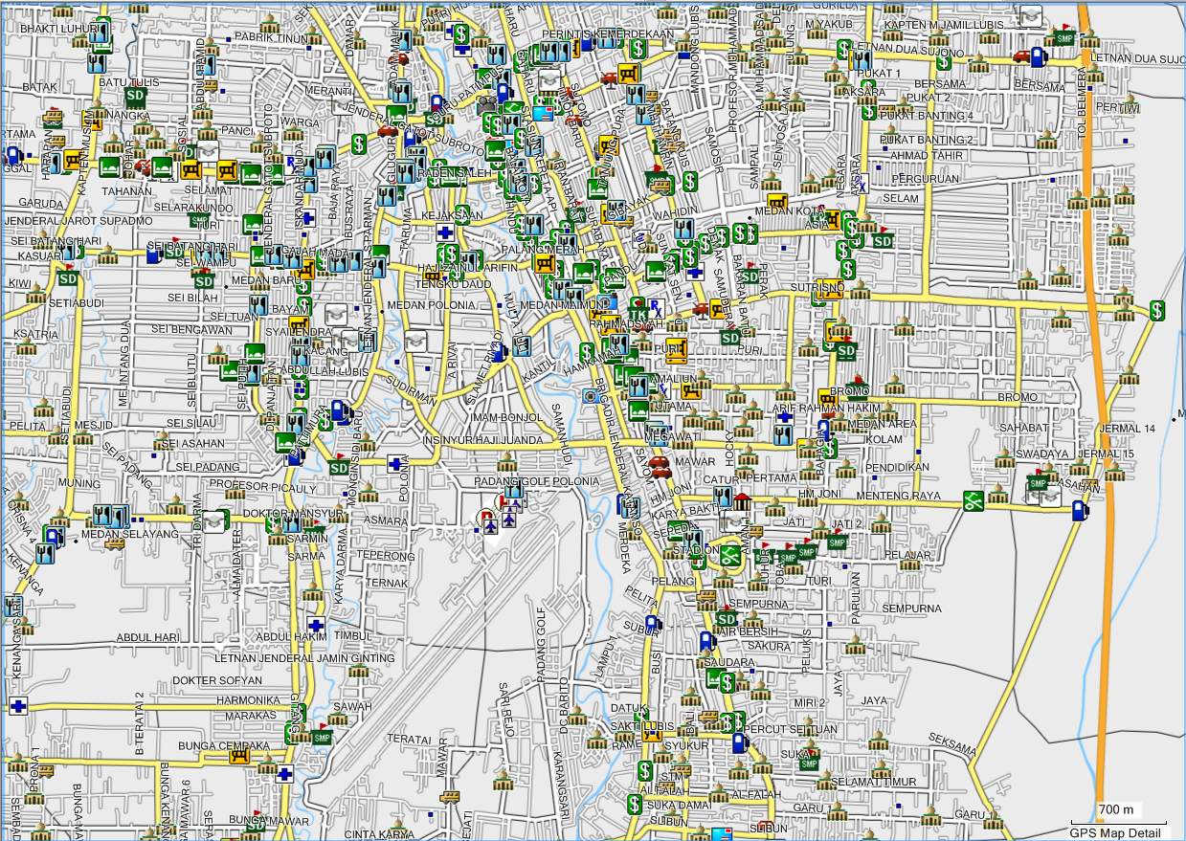Image resolution: width=1186 pixels, height=841 pixels.
Task: Select the dollar icon on Letnan Dua Sujono
Action: point(944,62)
